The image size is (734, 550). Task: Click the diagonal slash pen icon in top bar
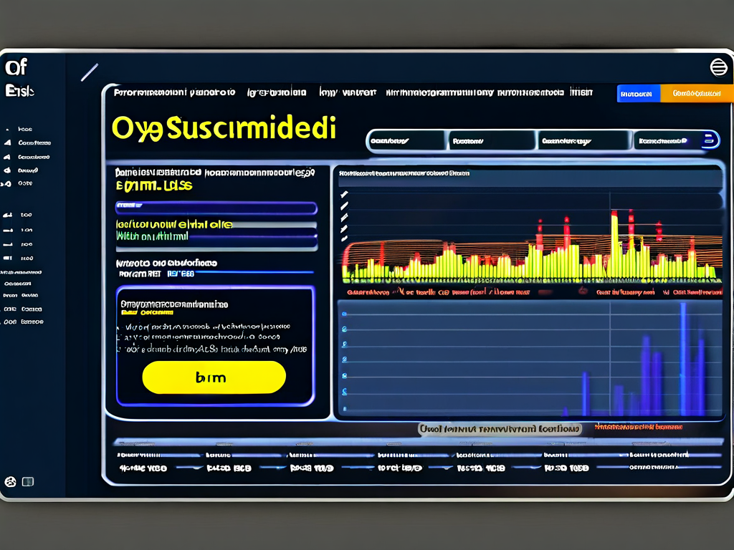pos(90,72)
